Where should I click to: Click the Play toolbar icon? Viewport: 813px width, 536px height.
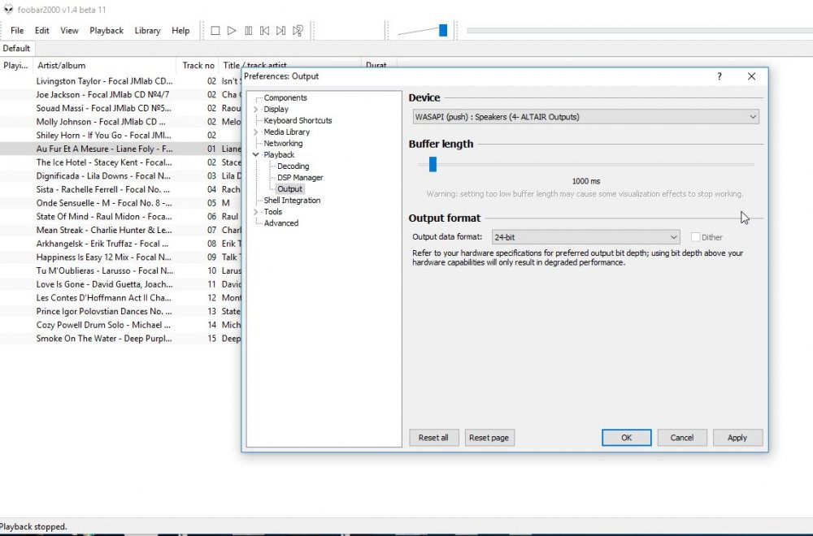[x=232, y=31]
